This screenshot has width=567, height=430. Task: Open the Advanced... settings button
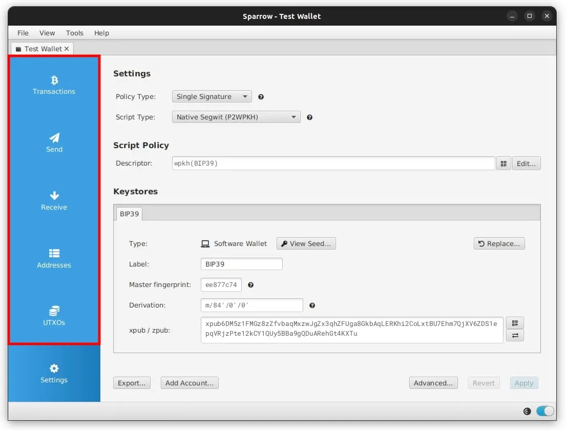pos(433,383)
